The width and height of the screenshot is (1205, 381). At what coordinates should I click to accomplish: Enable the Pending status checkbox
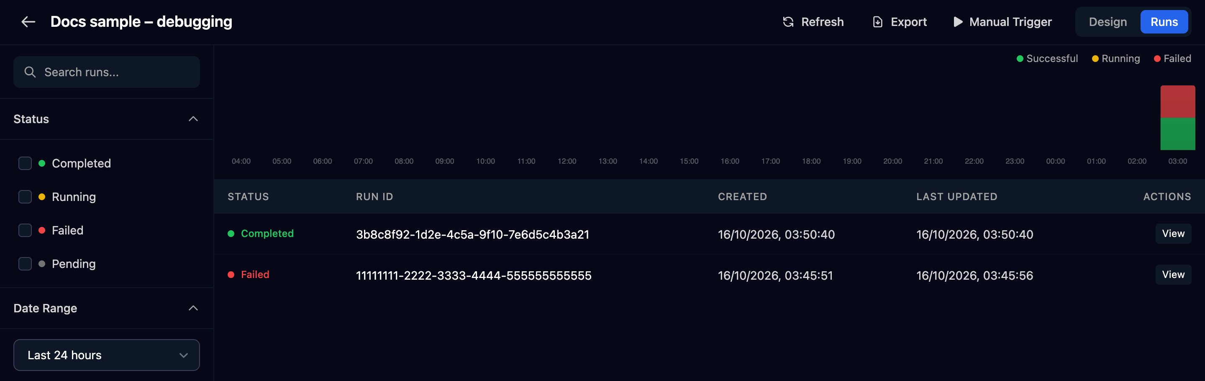point(25,264)
